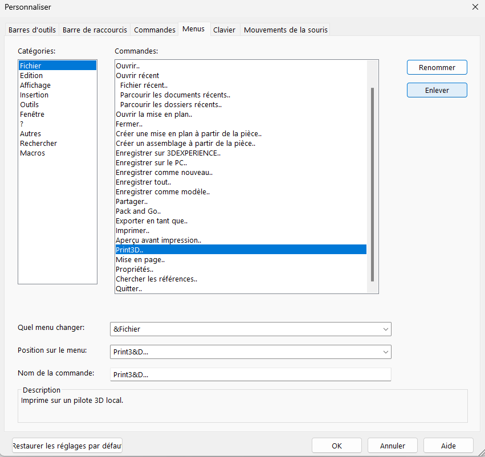Screen dimensions: 485x457
Task: Switch to the Commandes tab
Action: coord(154,30)
